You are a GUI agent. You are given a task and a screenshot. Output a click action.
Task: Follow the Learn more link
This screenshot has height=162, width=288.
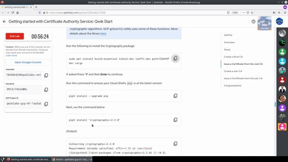coord(11,55)
